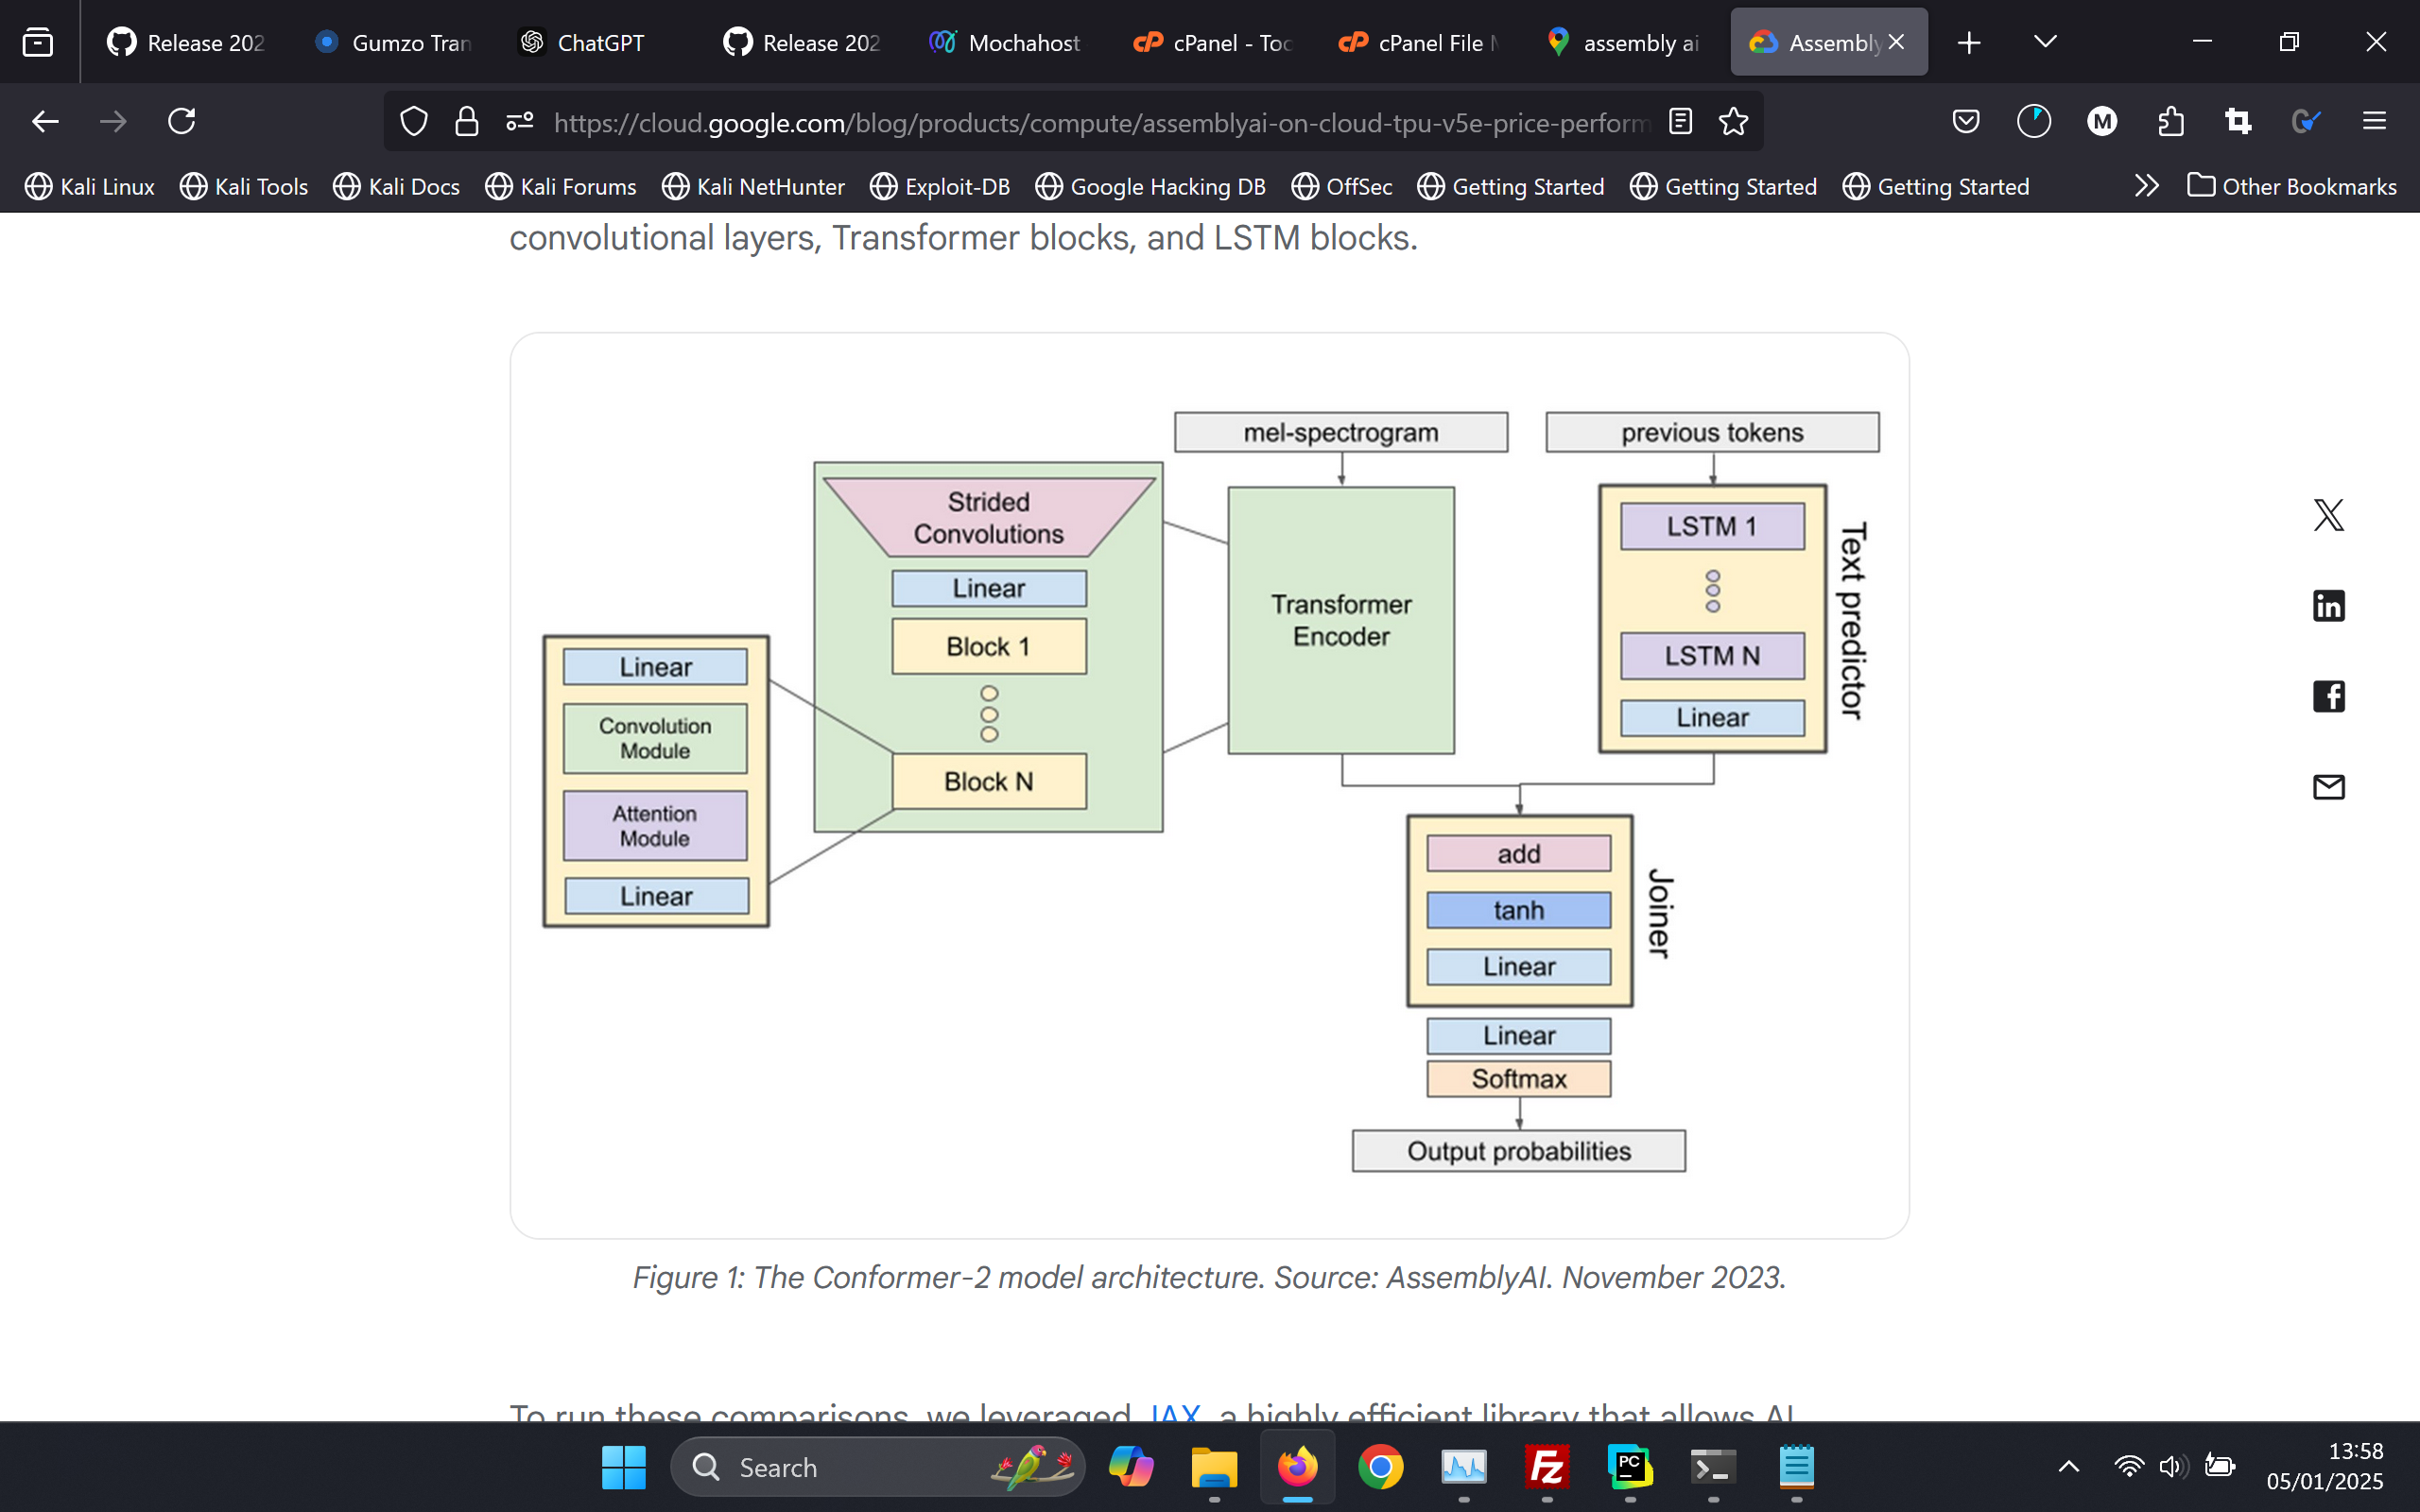Open the Extensions puzzle icon
2420x1512 pixels.
2170,122
